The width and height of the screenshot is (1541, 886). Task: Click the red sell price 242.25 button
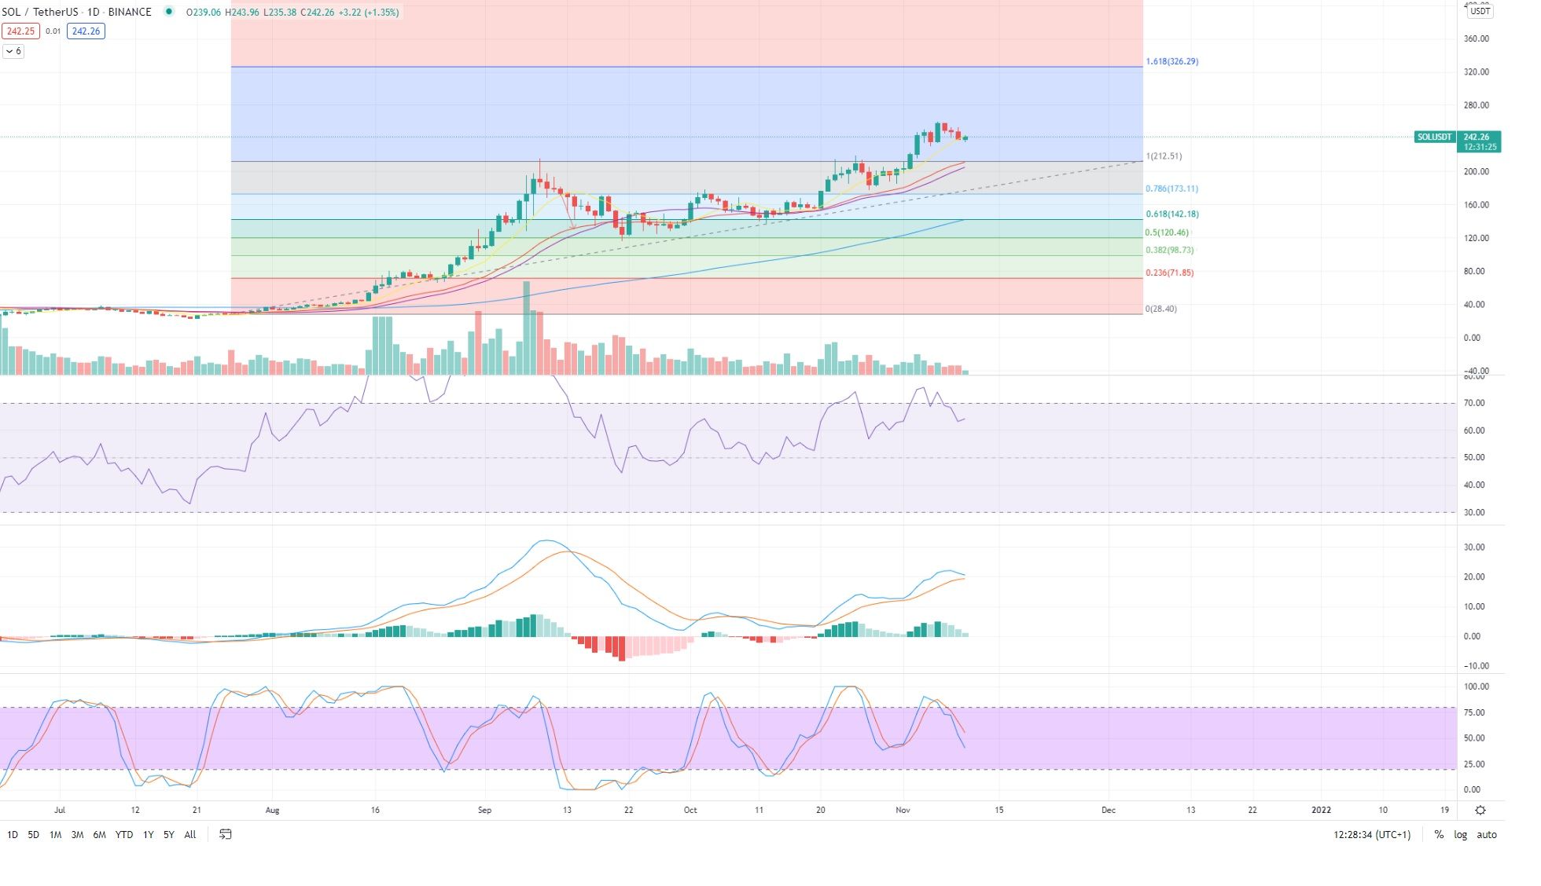20,31
